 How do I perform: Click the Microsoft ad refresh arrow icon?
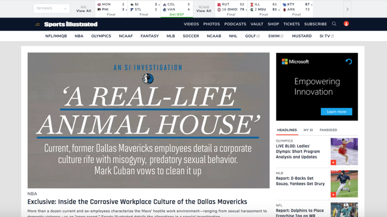pyautogui.click(x=349, y=61)
